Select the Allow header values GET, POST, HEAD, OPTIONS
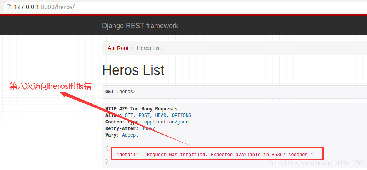This screenshot has width=367, height=170. click(158, 115)
